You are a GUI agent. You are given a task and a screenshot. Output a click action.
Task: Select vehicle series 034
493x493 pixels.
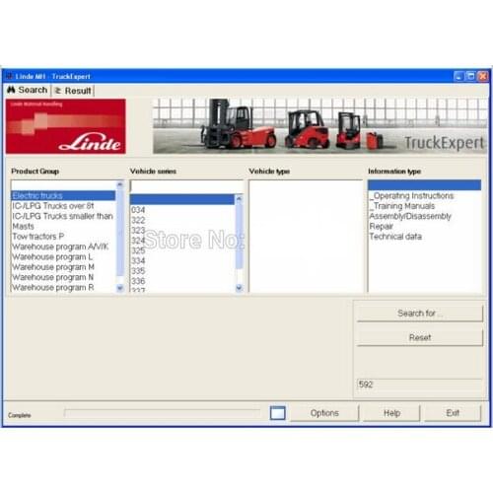[182, 210]
